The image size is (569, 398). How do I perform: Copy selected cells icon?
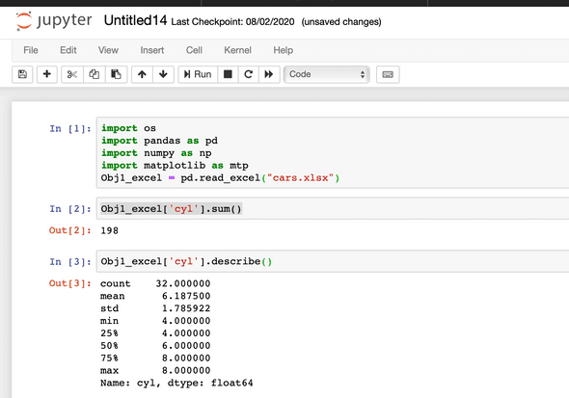95,74
